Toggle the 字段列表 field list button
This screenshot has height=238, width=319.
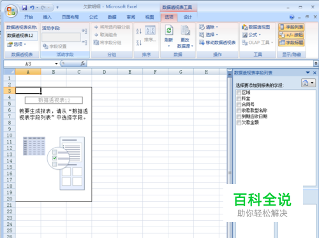coord(292,27)
